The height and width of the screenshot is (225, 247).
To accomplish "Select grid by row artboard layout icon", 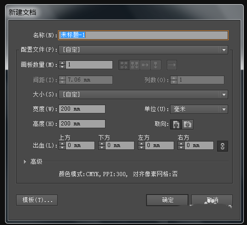I will [x=124, y=65].
